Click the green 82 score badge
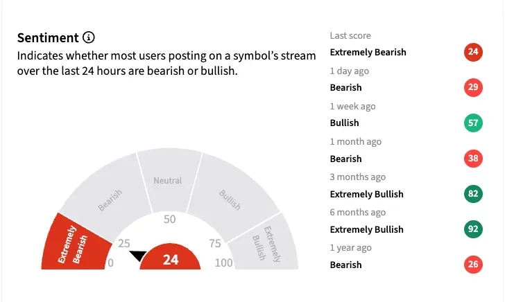The image size is (505, 302). (473, 194)
